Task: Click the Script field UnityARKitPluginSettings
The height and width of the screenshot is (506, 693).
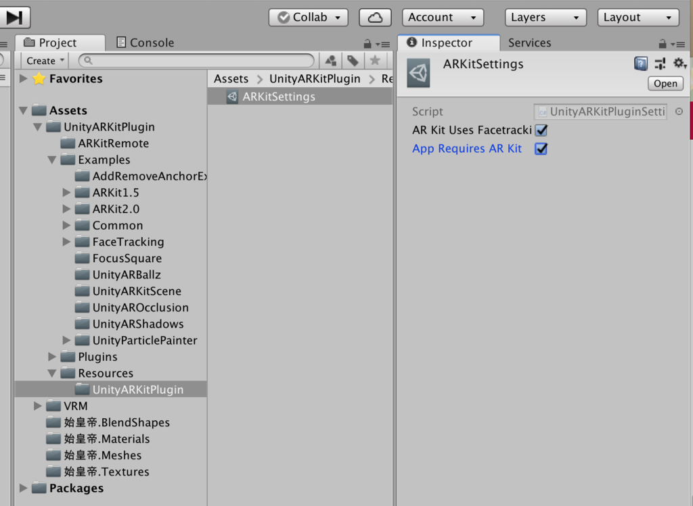Action: coord(600,112)
